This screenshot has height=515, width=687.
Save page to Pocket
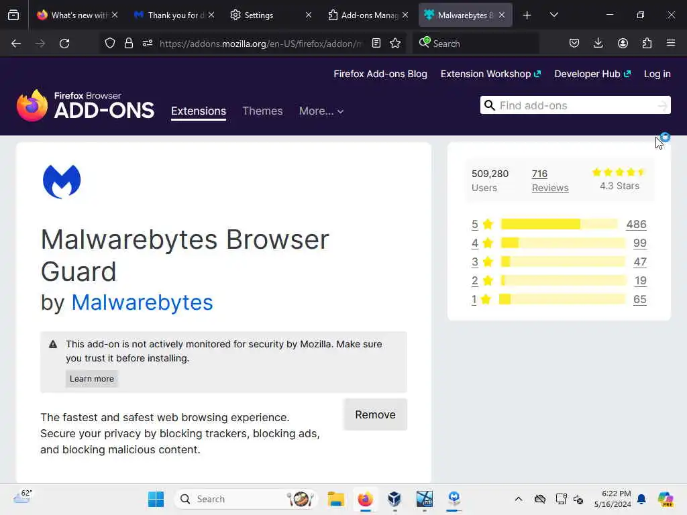(x=574, y=44)
